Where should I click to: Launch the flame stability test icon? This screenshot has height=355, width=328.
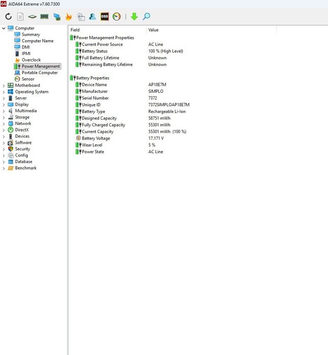point(69,17)
